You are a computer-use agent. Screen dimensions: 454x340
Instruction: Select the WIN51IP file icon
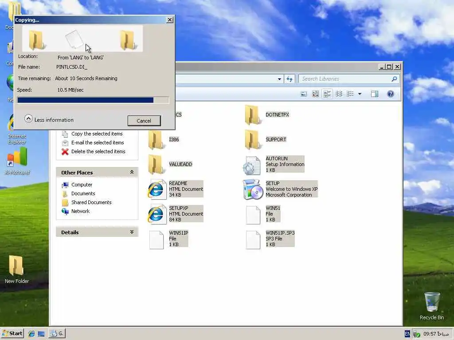click(x=157, y=240)
